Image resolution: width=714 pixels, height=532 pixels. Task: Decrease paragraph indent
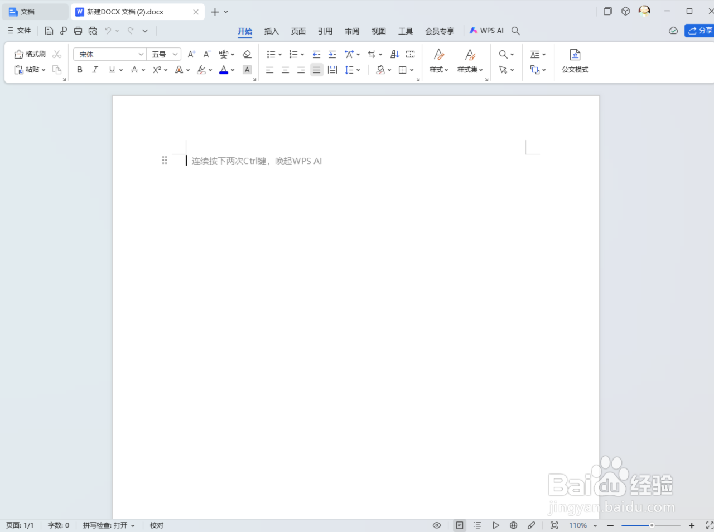[x=316, y=54]
